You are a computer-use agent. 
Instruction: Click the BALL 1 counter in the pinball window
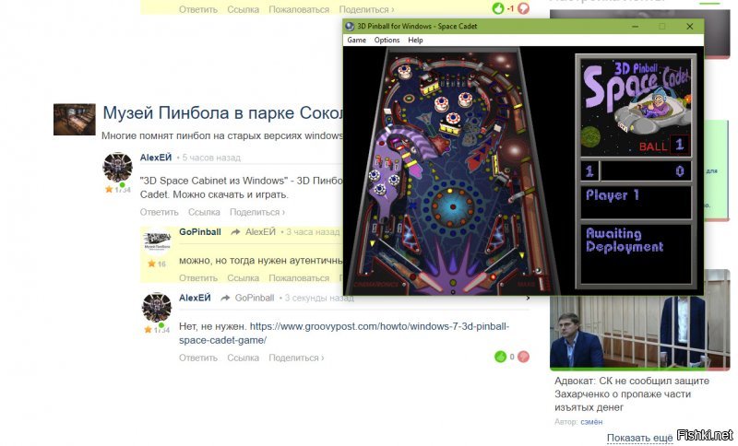[x=664, y=146]
